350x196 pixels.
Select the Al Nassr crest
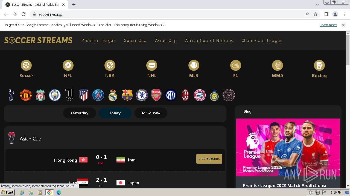pos(214,95)
